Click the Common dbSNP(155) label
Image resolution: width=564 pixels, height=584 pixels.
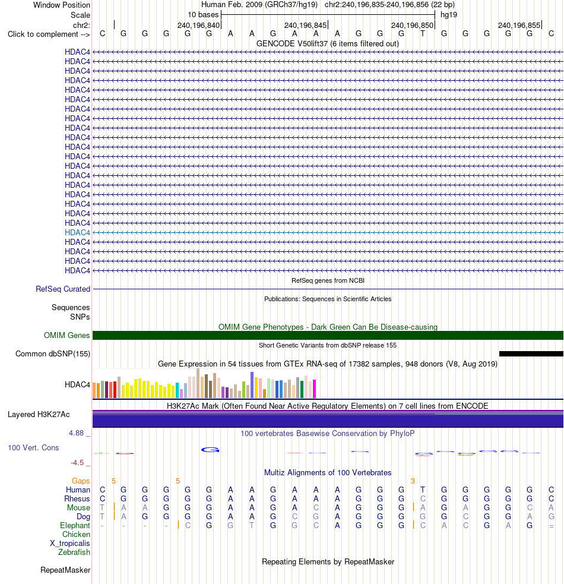click(x=53, y=354)
